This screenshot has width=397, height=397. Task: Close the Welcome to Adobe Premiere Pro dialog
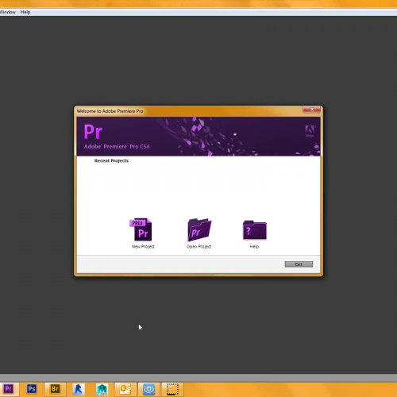click(x=312, y=110)
